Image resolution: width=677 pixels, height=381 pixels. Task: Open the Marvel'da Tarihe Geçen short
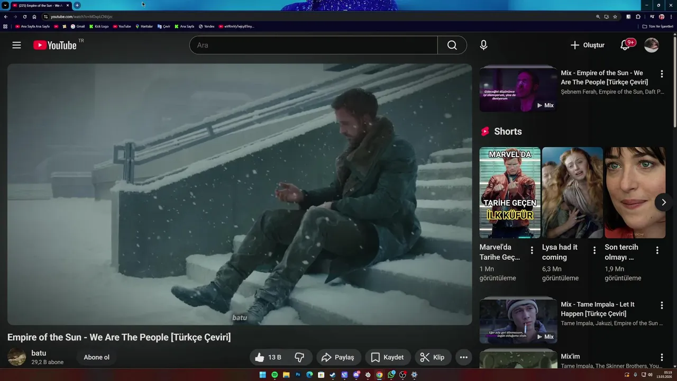click(510, 193)
